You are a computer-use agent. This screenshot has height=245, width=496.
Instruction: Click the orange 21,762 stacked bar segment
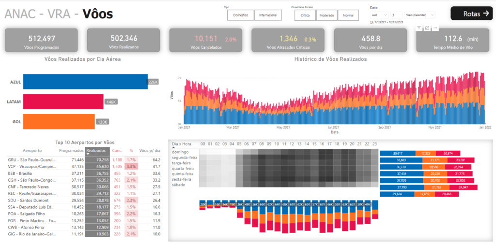point(437,187)
